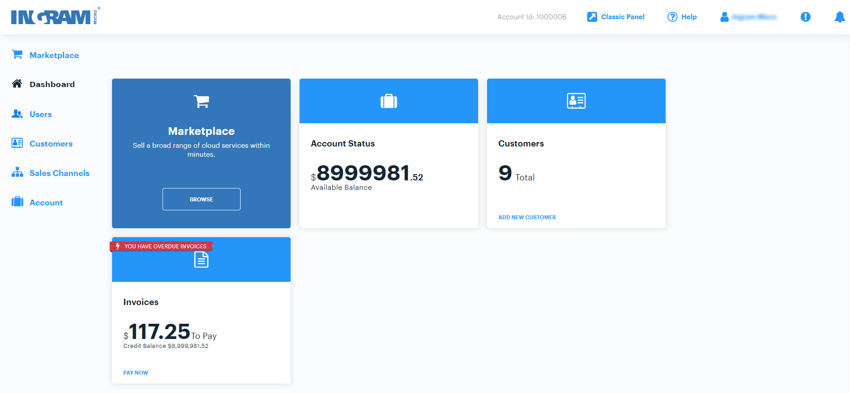Select Dashboard in the sidebar
Image resolution: width=850 pixels, height=393 pixels.
[x=52, y=84]
